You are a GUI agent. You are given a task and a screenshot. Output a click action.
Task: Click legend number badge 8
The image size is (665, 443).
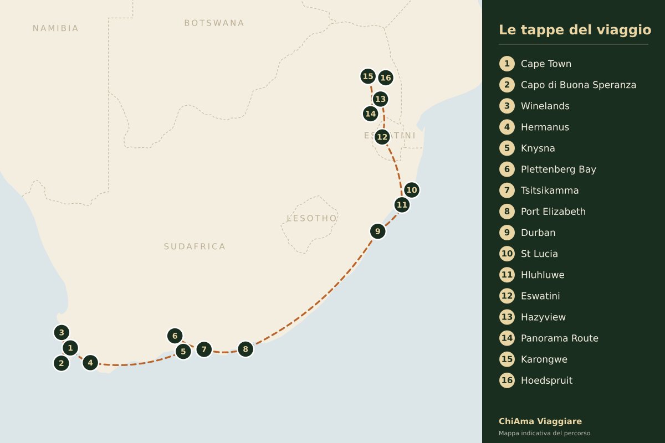(507, 212)
